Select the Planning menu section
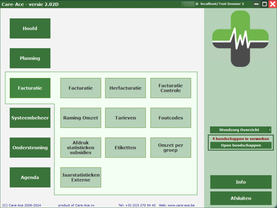Screen dimensions: 277x208 [x=30, y=59]
